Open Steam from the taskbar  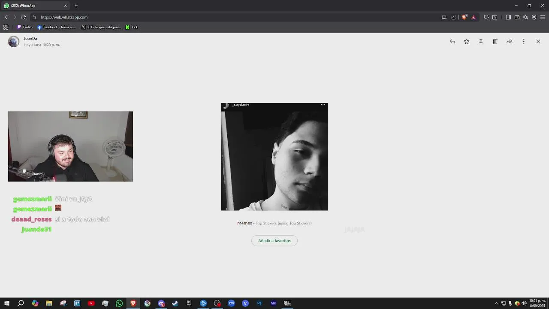tap(175, 303)
